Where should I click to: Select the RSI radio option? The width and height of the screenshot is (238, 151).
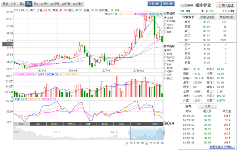point(165,50)
